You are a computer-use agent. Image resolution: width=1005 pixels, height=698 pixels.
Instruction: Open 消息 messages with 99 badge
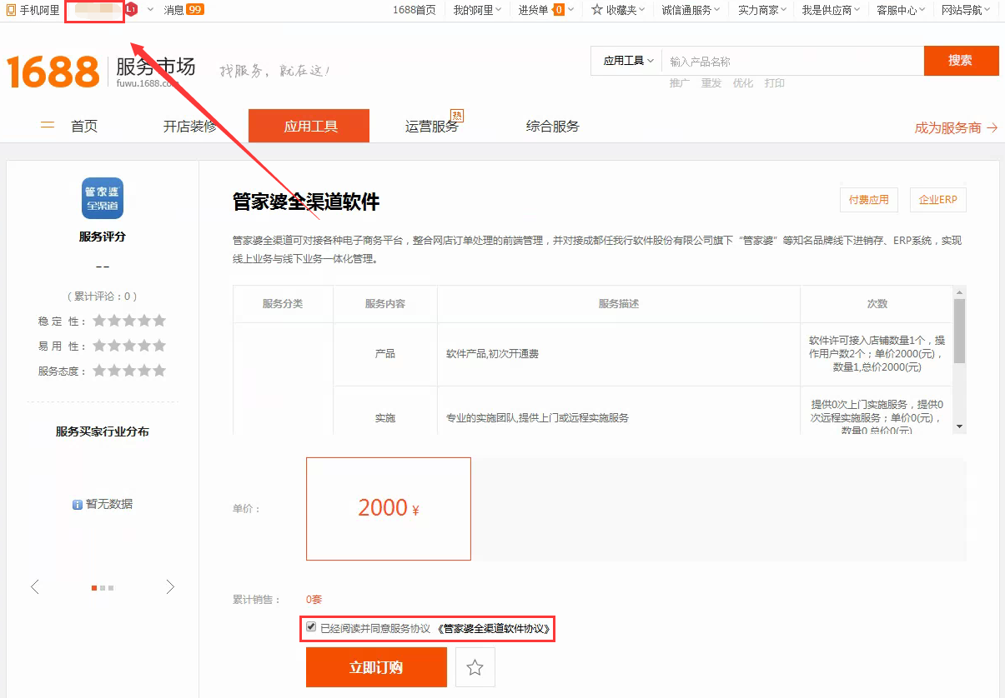click(x=184, y=10)
